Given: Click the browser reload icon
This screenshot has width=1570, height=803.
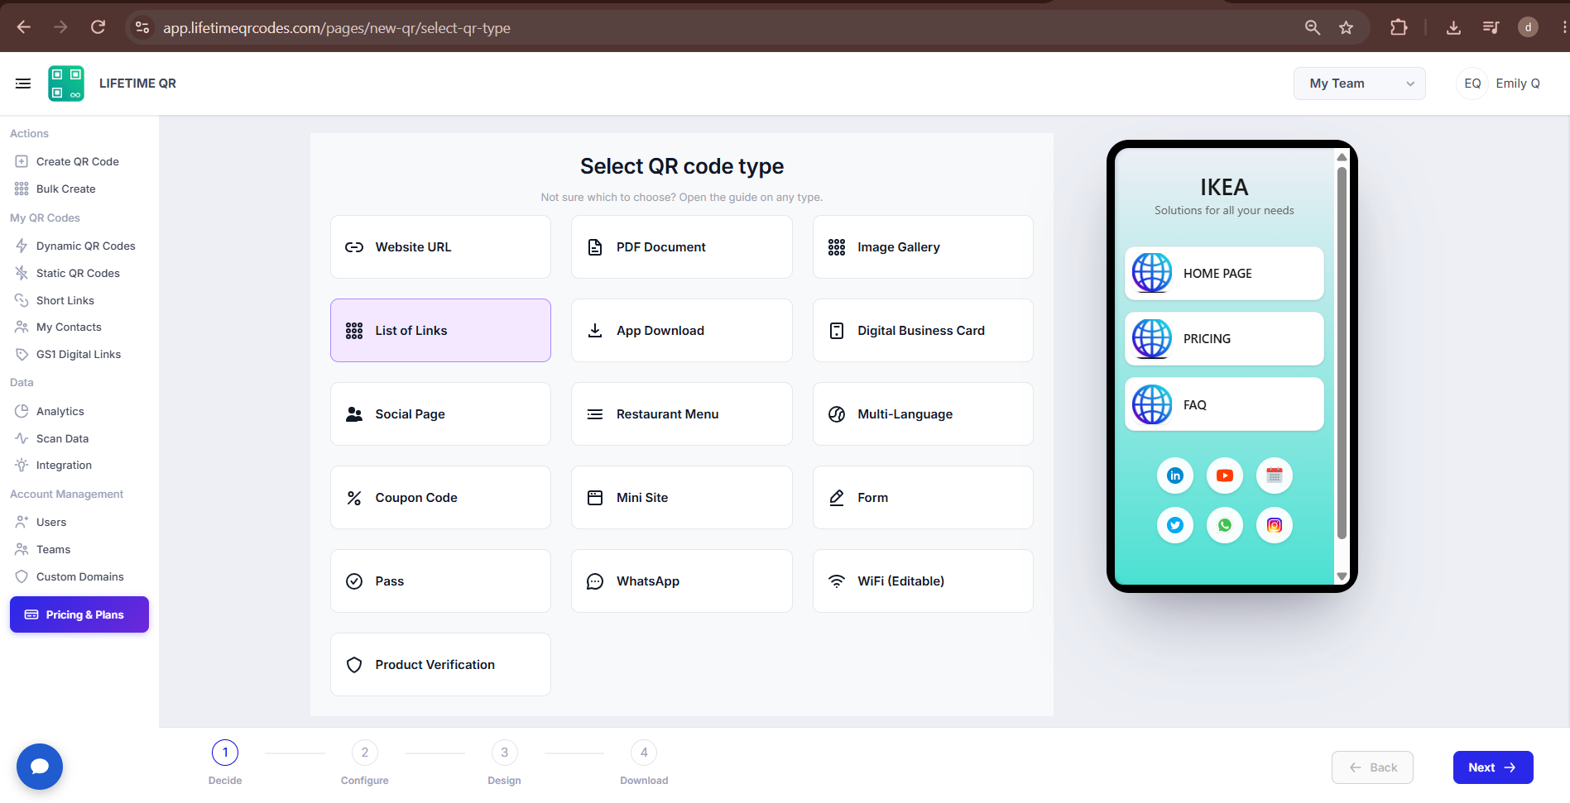Looking at the screenshot, I should click(98, 27).
